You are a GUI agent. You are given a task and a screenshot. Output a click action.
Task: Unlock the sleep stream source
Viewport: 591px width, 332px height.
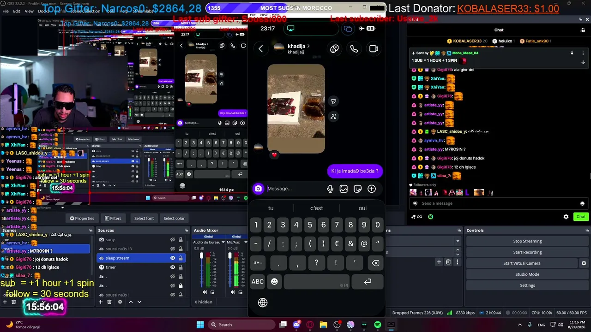coord(181,258)
